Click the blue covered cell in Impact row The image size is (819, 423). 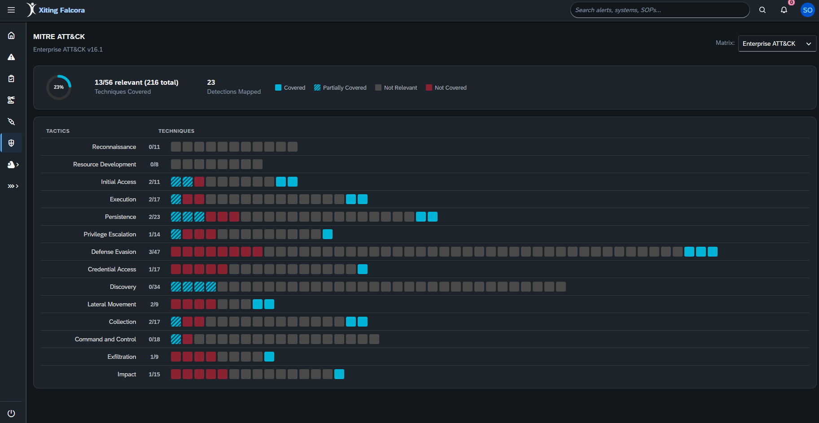tap(339, 374)
